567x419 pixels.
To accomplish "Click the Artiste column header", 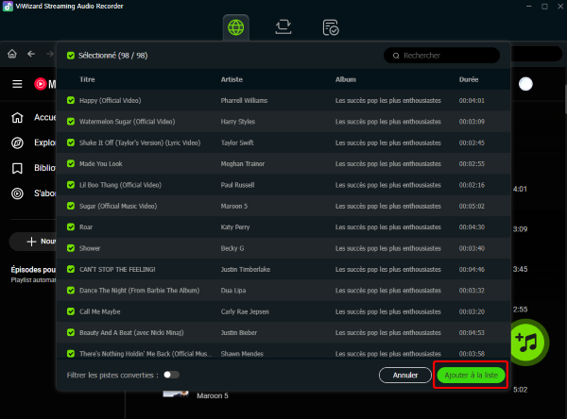I will click(x=232, y=79).
